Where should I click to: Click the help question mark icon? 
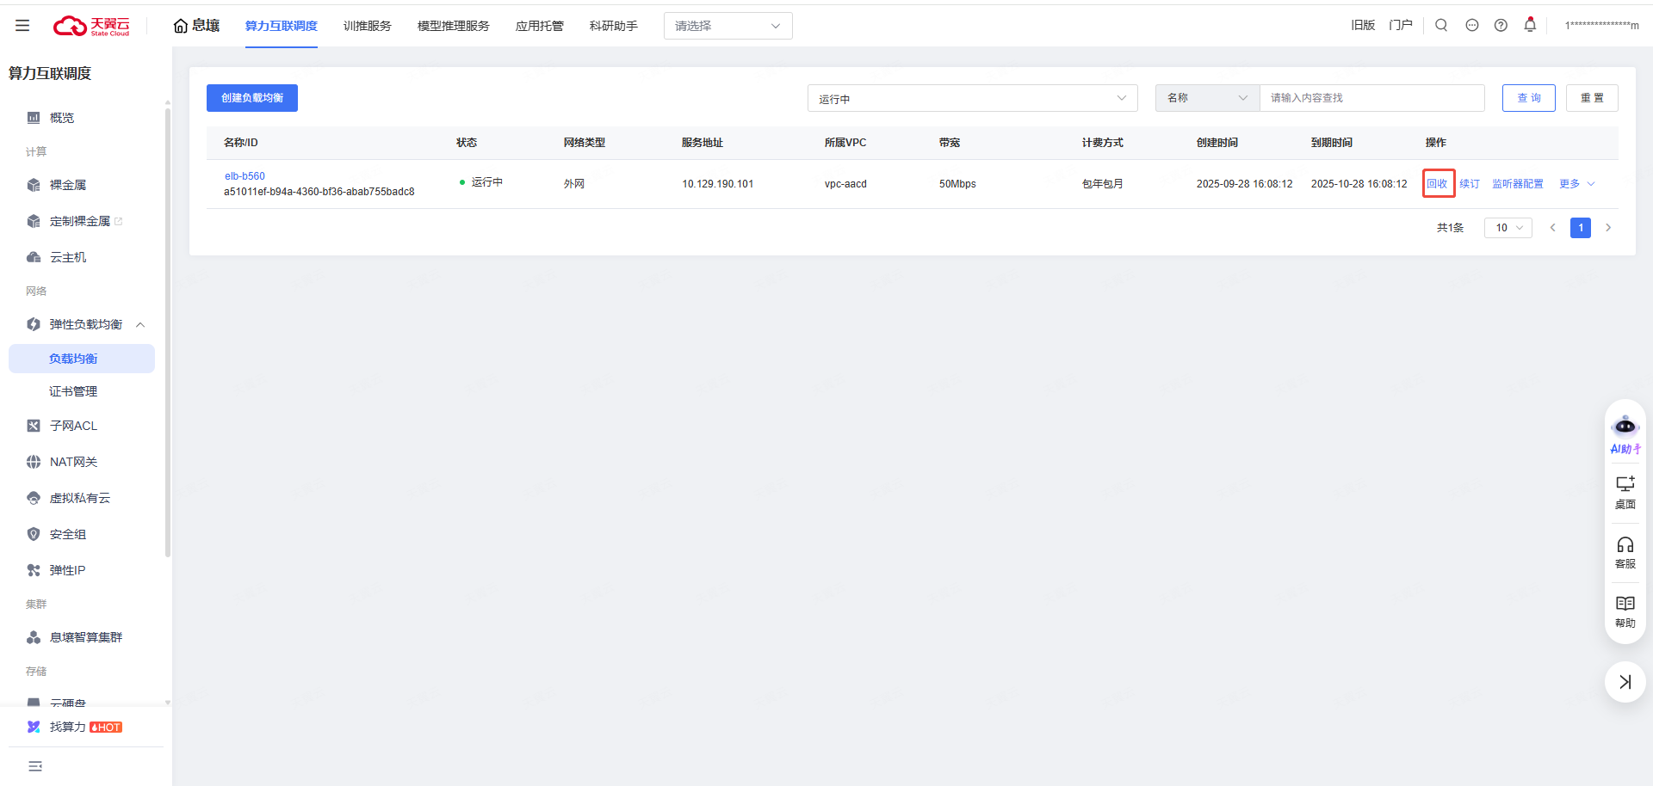[1501, 26]
